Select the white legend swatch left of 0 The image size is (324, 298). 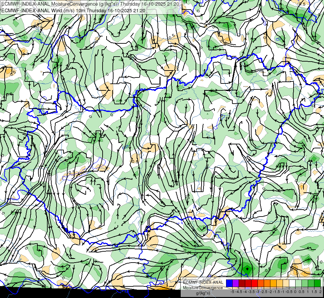[292, 283]
